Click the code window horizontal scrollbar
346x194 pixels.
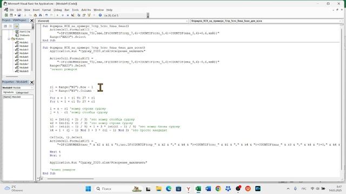point(70,178)
